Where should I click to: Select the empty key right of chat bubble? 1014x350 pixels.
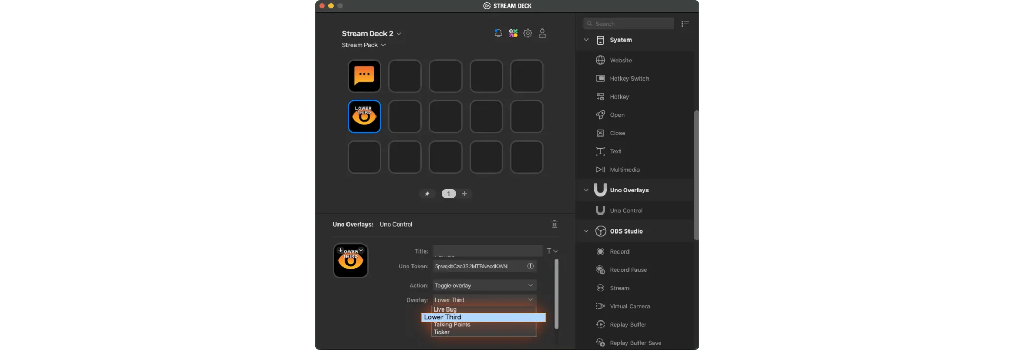coord(405,76)
